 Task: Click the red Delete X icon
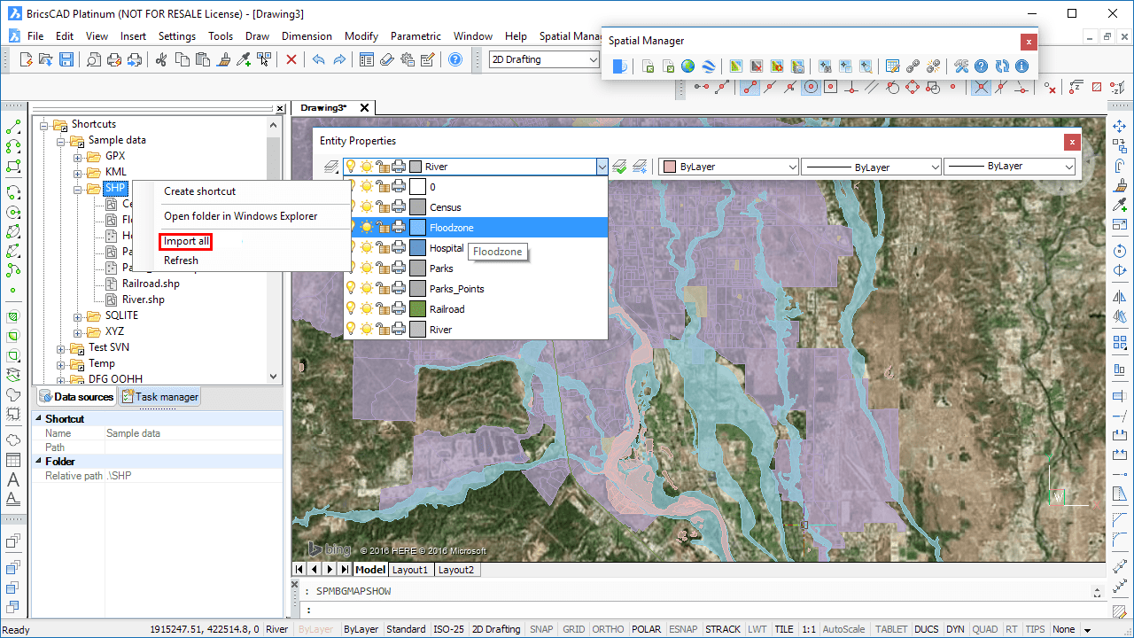point(291,59)
